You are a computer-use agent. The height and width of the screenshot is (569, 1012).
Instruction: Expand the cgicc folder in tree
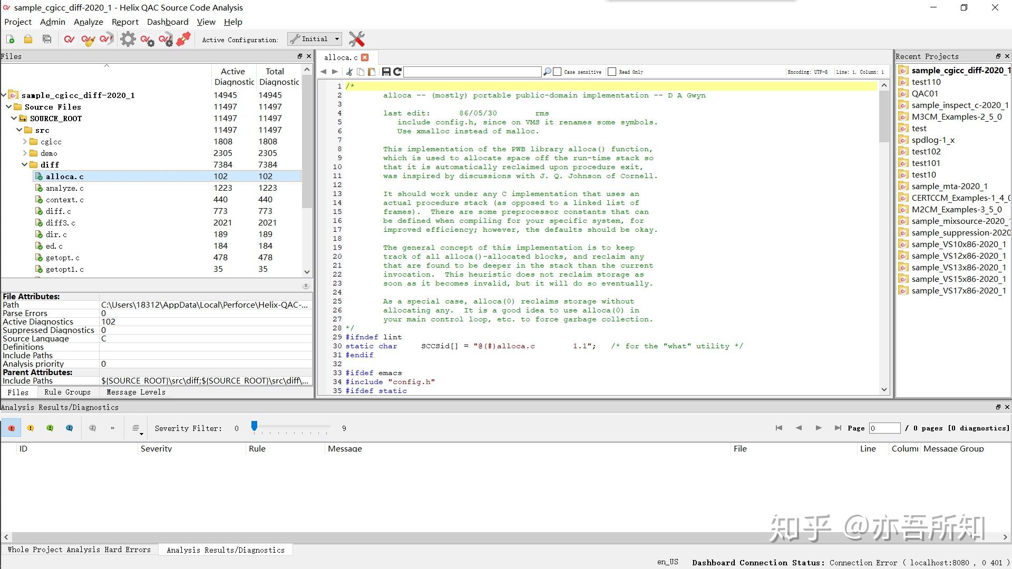coord(25,142)
